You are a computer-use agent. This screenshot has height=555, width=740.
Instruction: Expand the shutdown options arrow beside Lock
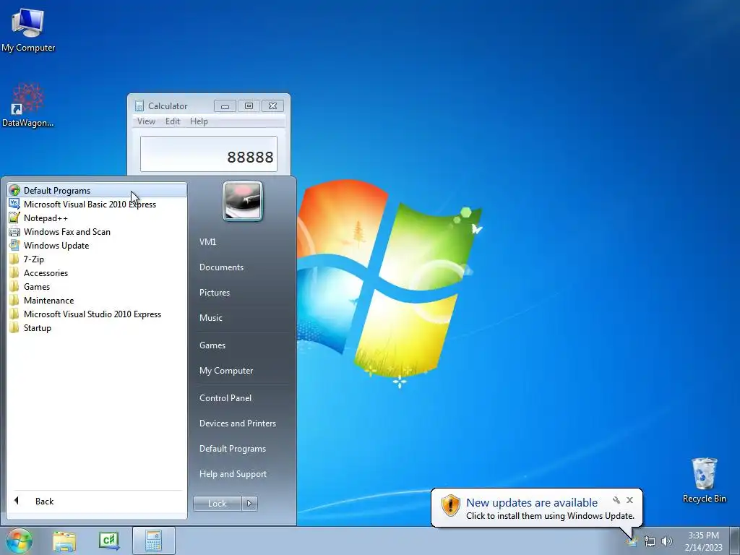click(249, 504)
